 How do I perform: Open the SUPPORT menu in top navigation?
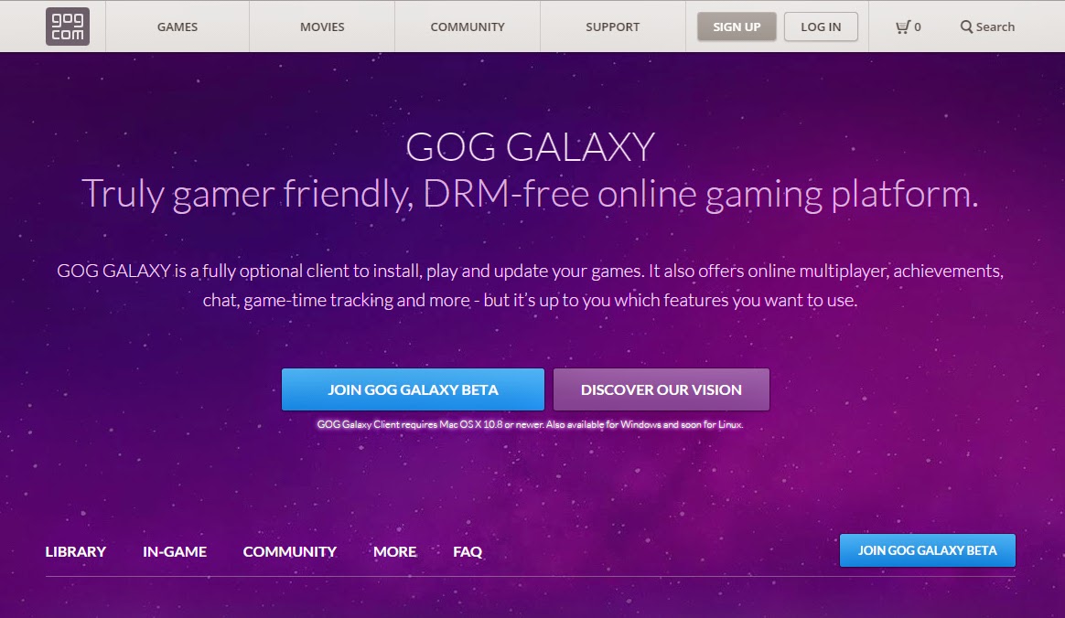[613, 27]
